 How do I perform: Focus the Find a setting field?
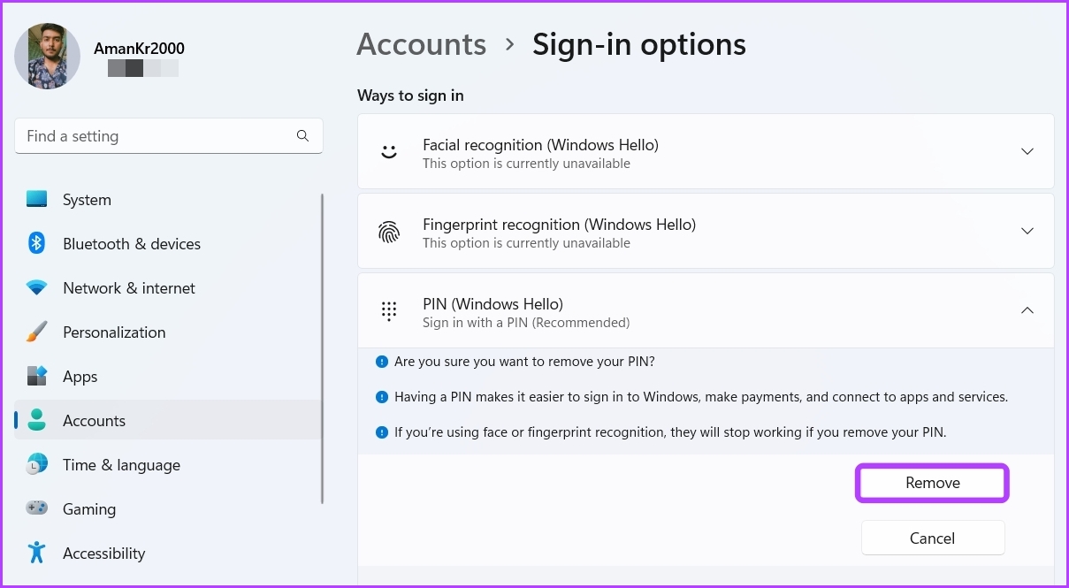pyautogui.click(x=169, y=136)
